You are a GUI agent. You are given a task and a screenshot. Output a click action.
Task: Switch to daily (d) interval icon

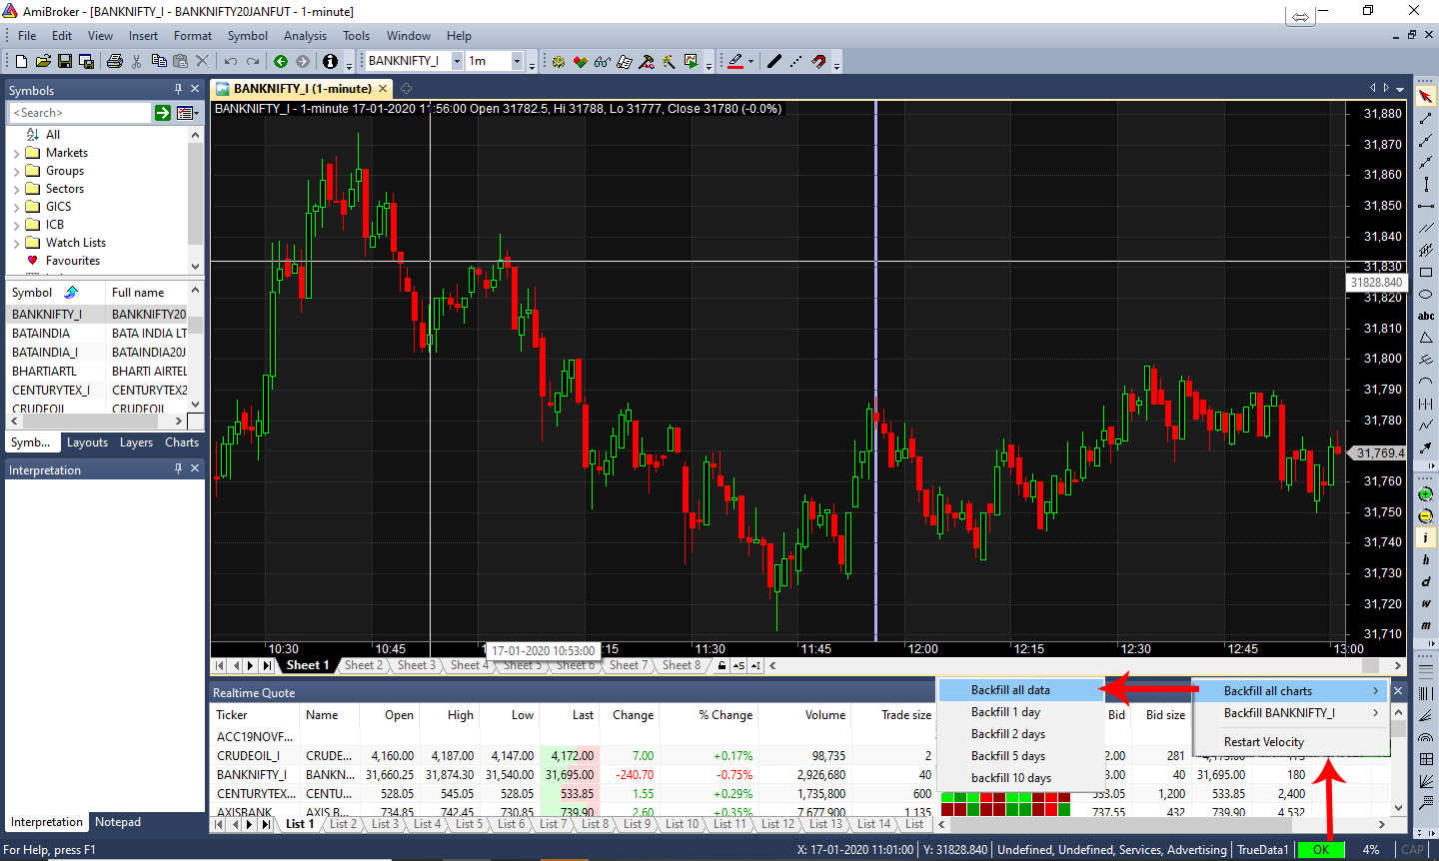pyautogui.click(x=1426, y=582)
